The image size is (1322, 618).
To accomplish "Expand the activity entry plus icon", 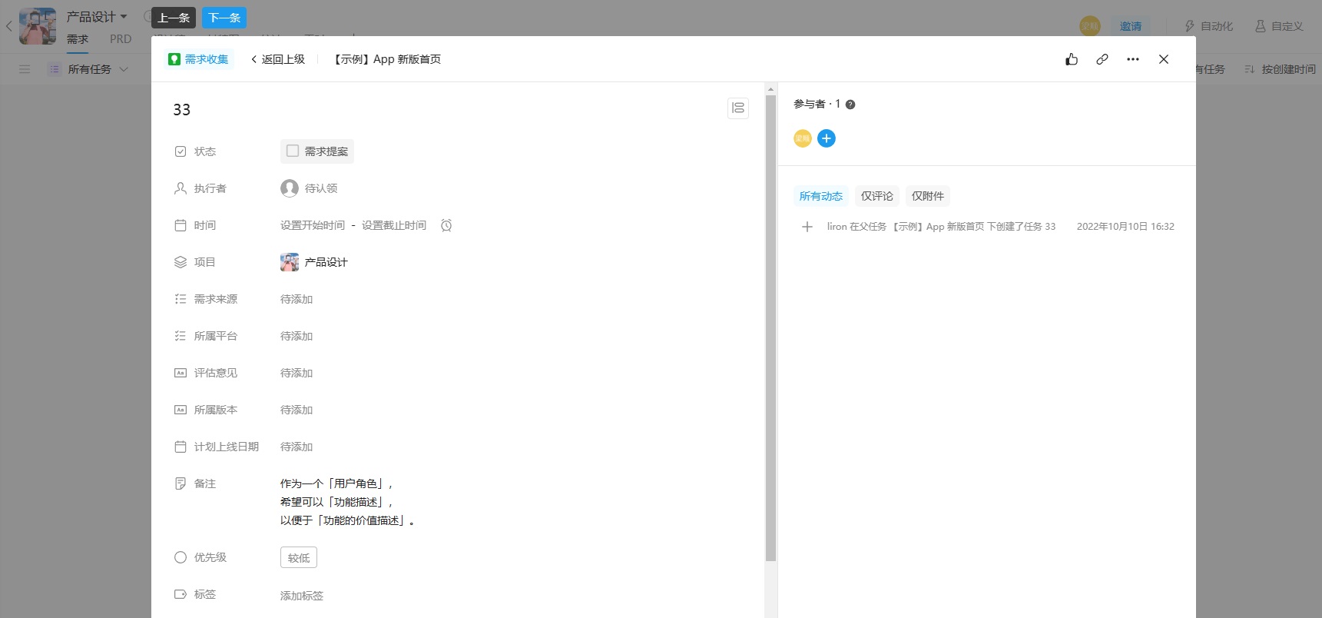I will coord(807,227).
